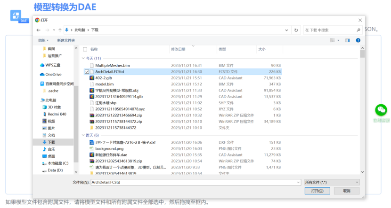This screenshot has width=391, height=208.
Task: Open the view options dropdown arrow
Action: click(338, 40)
